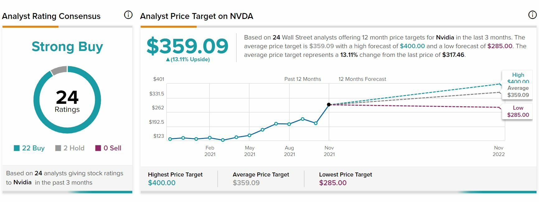Click the Nvidia link in price description
Screen dimensions: 539x202
click(x=445, y=38)
